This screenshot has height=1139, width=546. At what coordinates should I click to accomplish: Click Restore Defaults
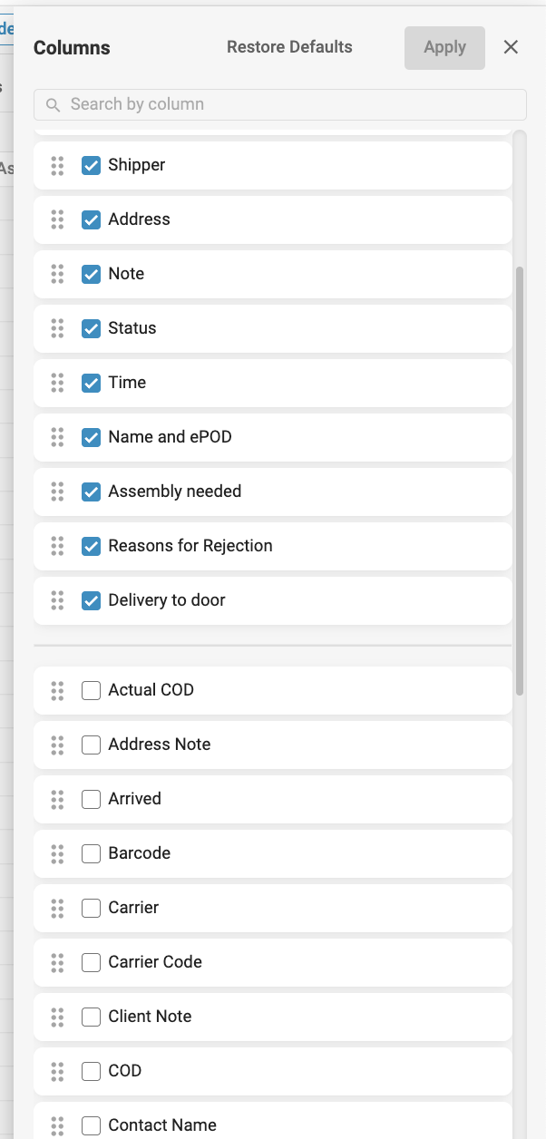pos(289,47)
